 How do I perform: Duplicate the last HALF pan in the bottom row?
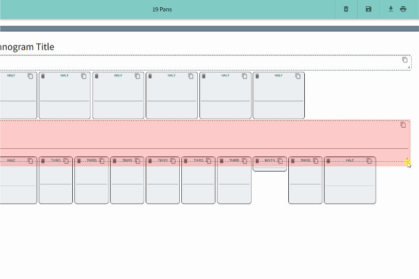[x=369, y=161]
